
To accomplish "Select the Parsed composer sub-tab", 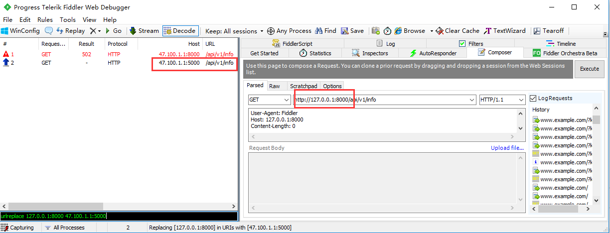I will pos(255,86).
